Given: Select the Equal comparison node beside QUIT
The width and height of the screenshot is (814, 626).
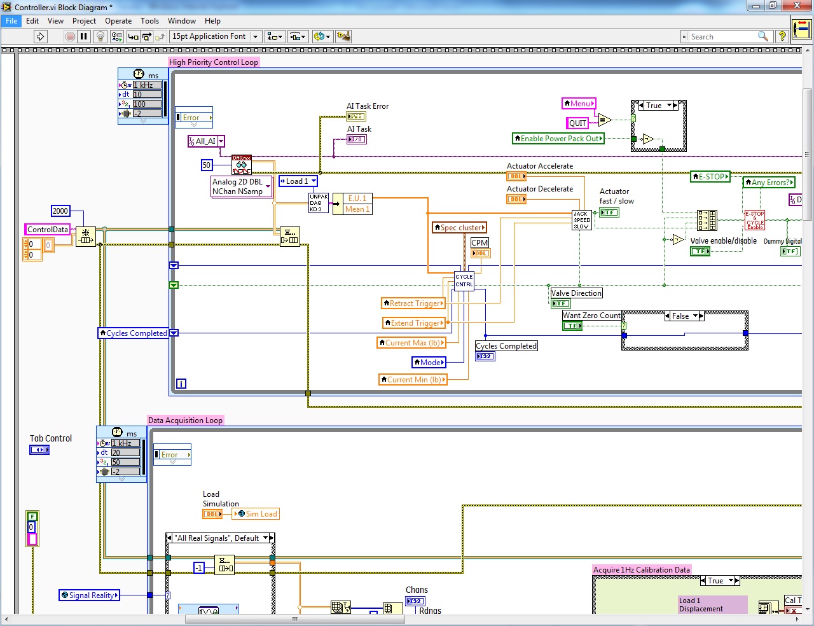Looking at the screenshot, I should (x=605, y=120).
